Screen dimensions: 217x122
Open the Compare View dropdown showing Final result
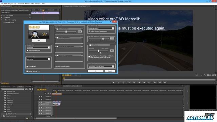coord(38,47)
